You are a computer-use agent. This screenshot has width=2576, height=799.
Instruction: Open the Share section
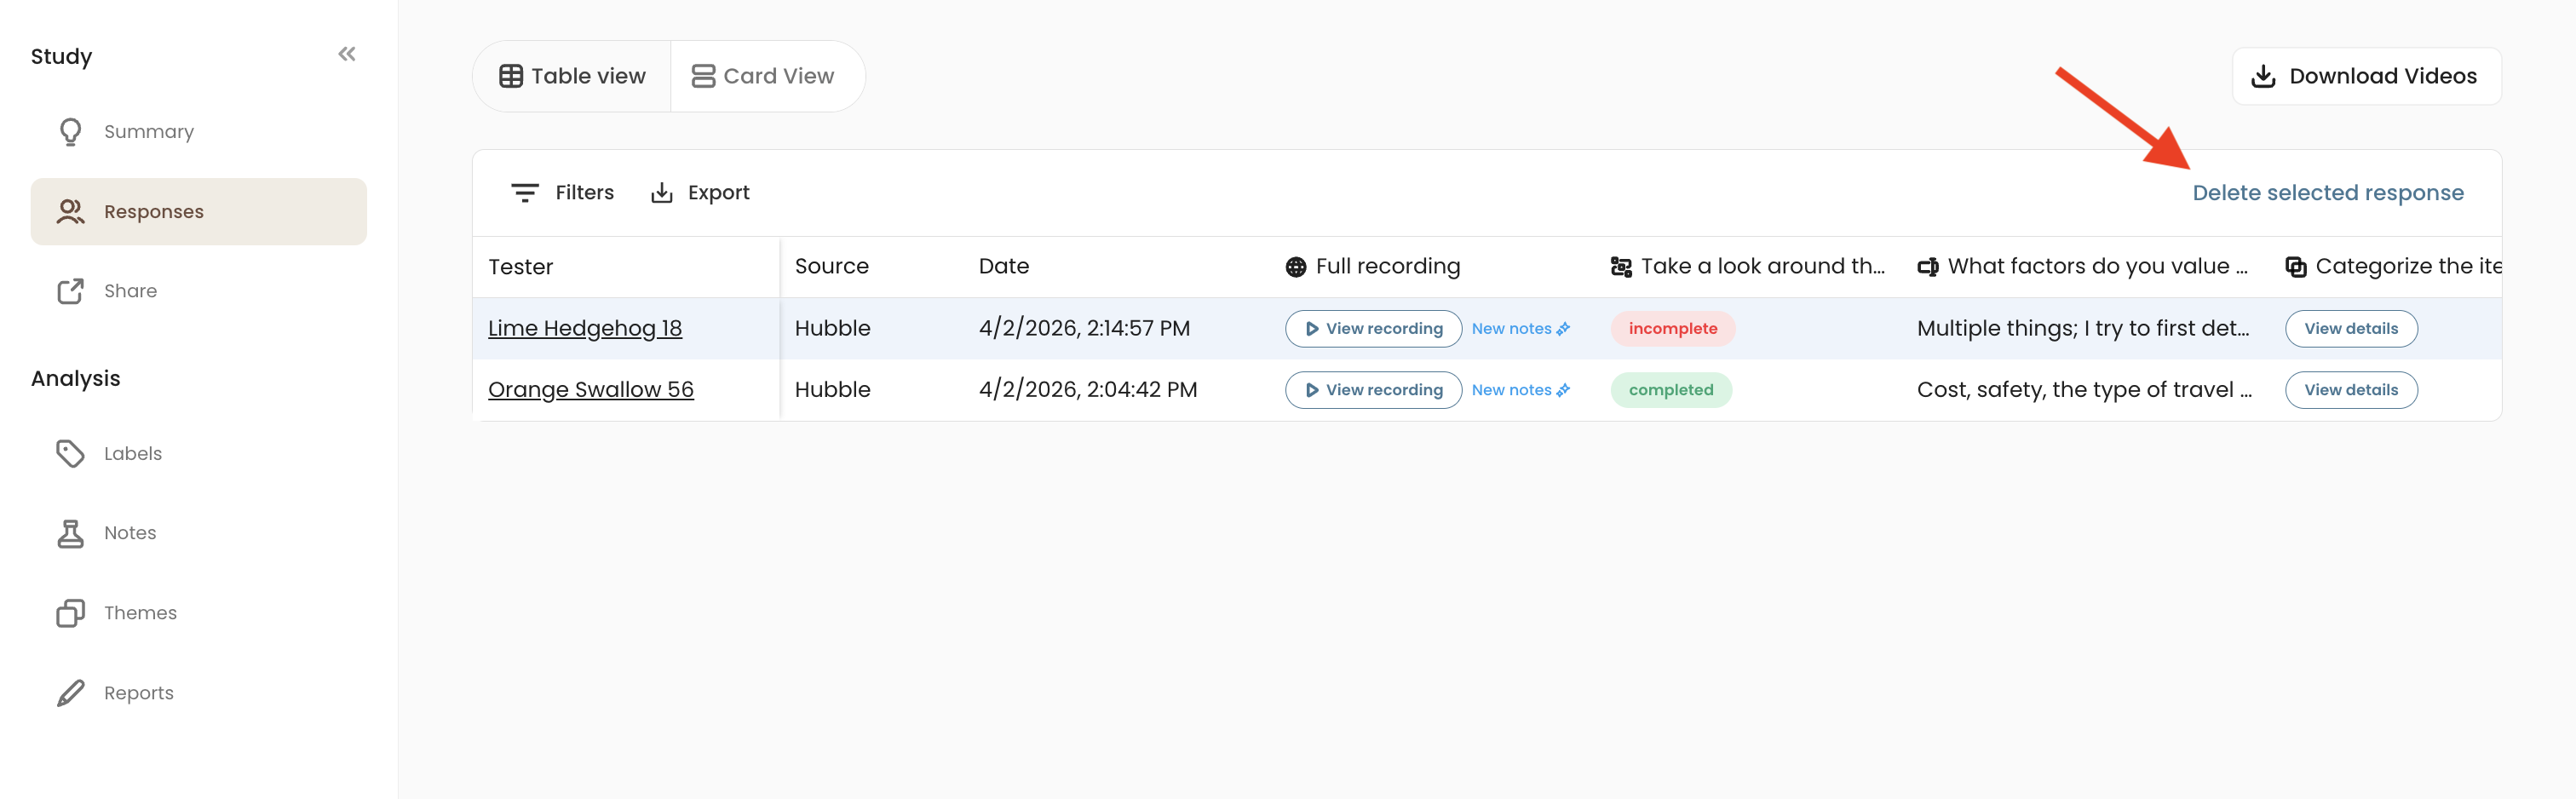[x=198, y=291]
